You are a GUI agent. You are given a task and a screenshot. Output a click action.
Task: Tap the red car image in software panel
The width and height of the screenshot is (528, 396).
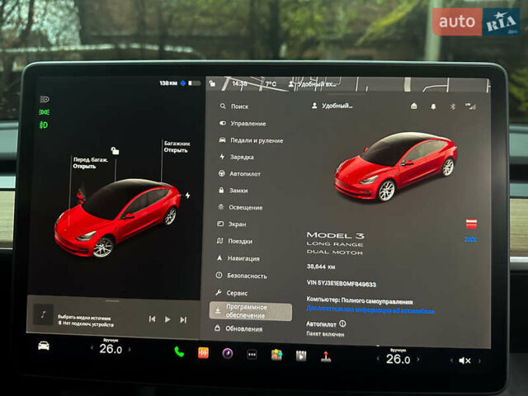[x=395, y=167]
